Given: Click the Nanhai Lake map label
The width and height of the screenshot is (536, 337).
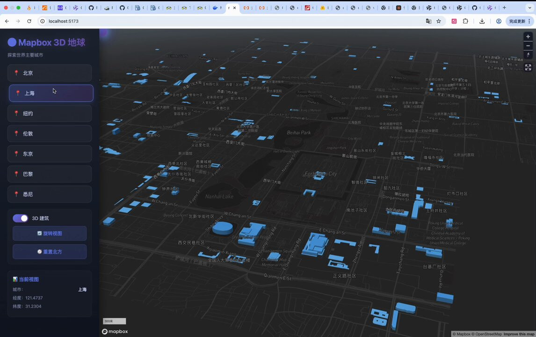Looking at the screenshot, I should point(219,197).
